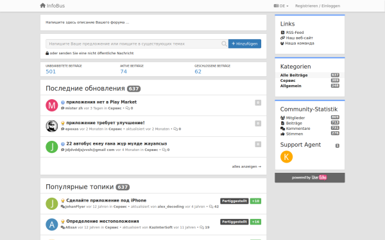This screenshot has width=385, height=240.
Task: Click J avatar of JohanFlyer
Action: point(52,204)
